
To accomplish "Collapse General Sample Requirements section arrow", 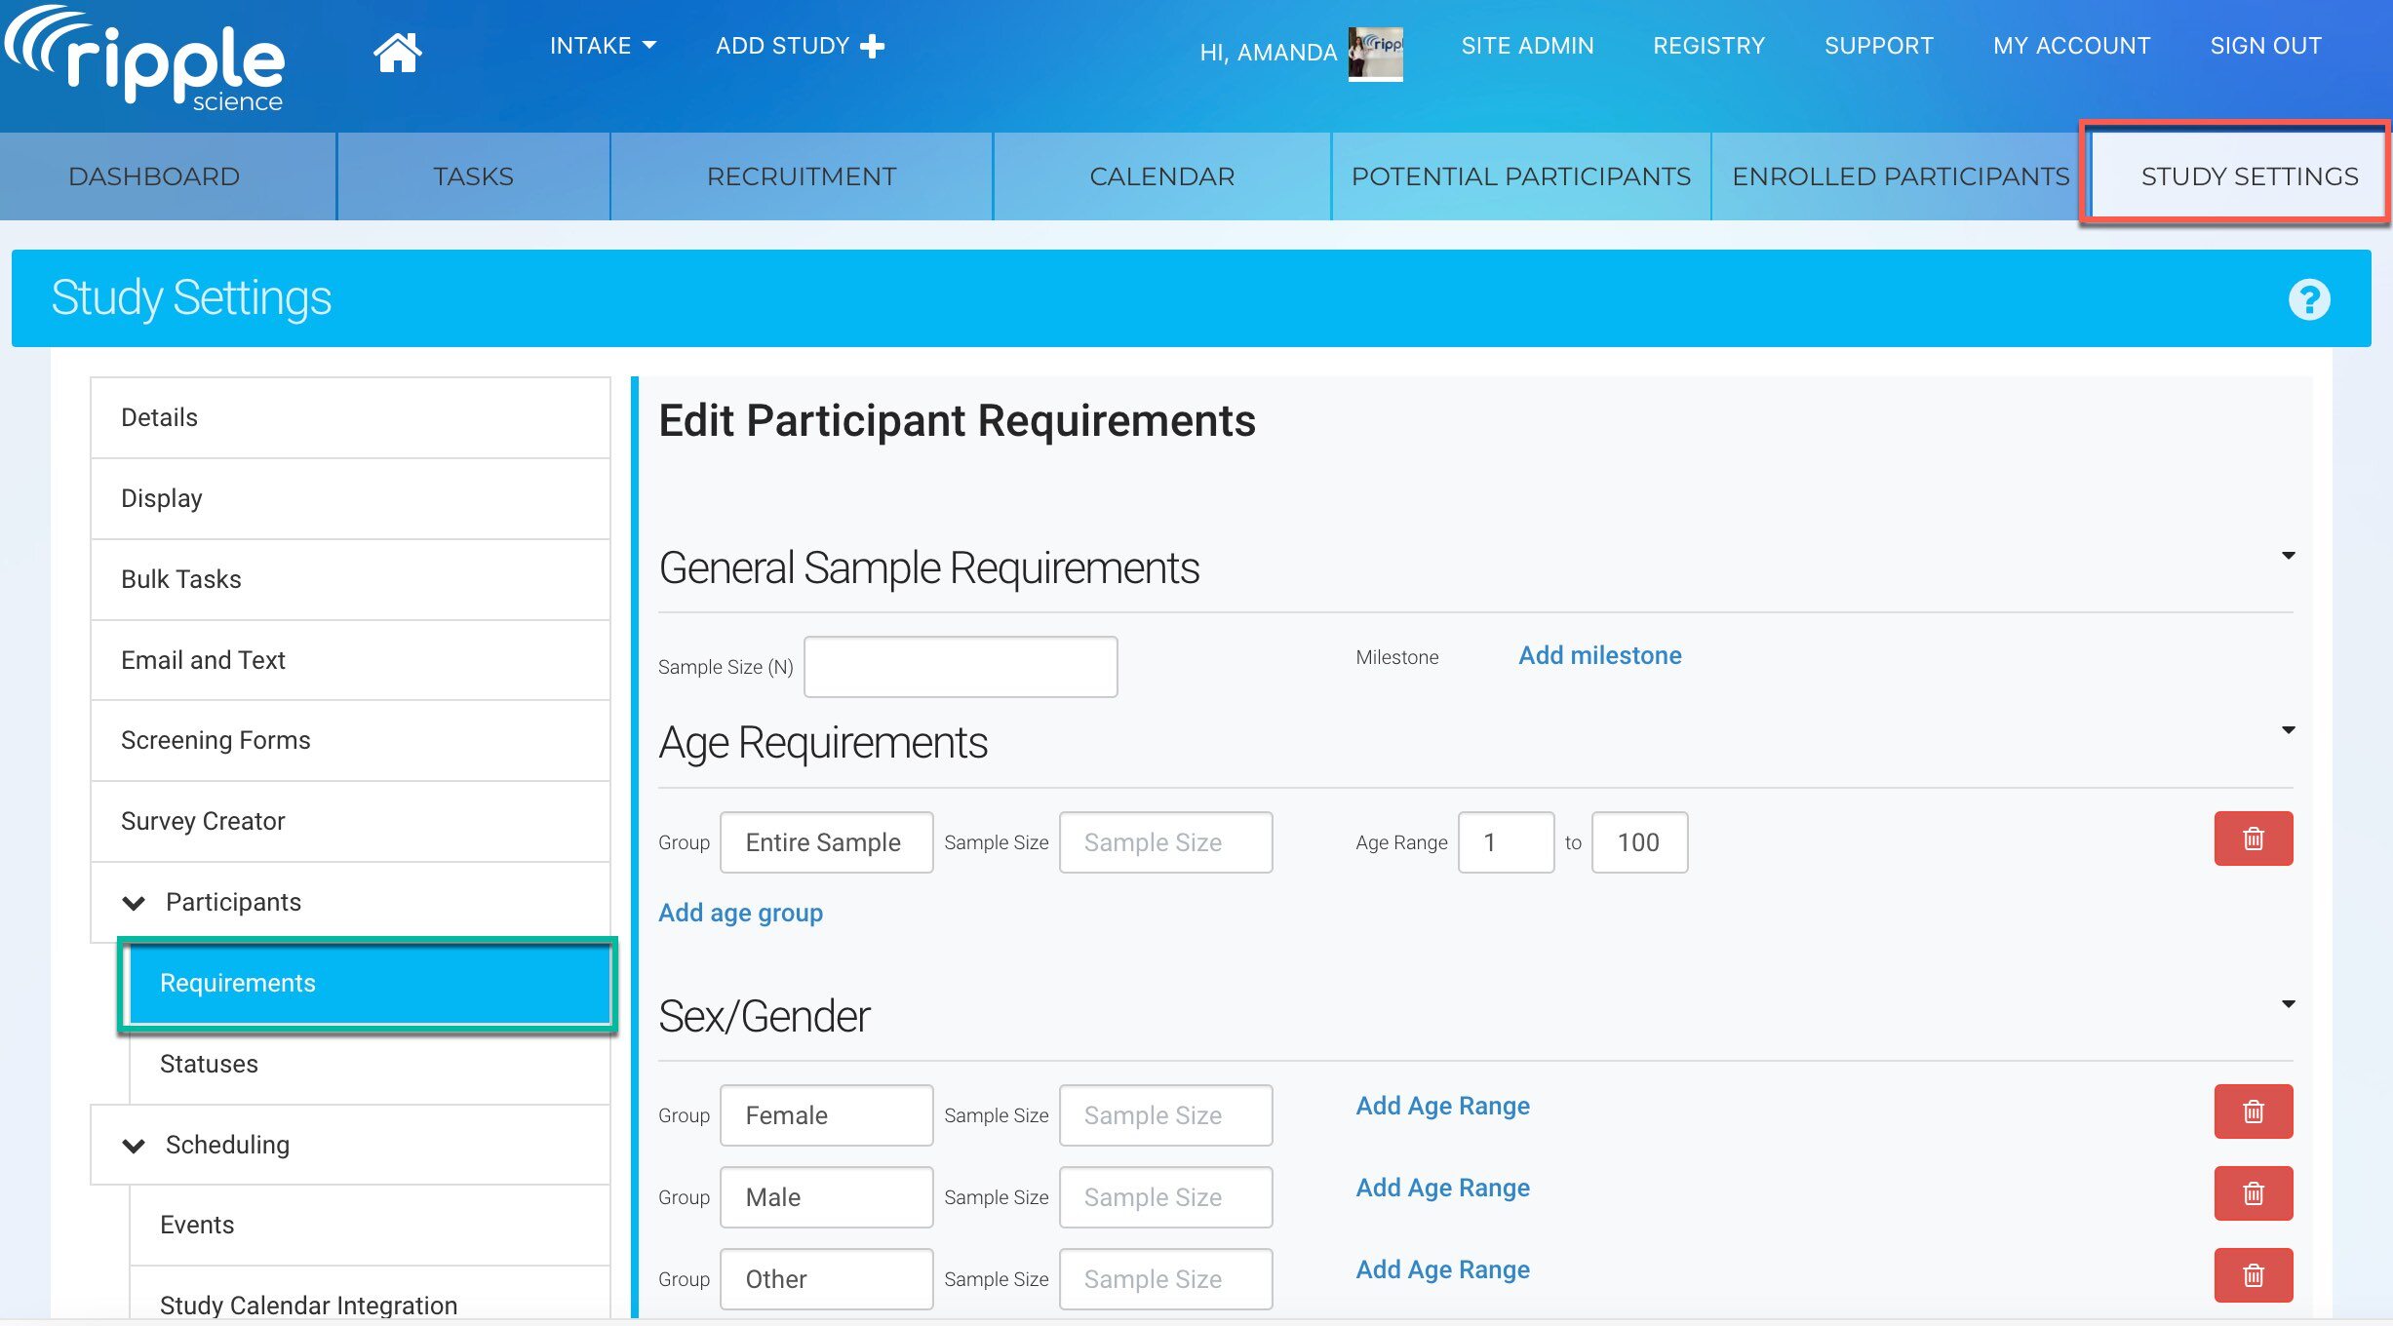I will tap(2288, 556).
